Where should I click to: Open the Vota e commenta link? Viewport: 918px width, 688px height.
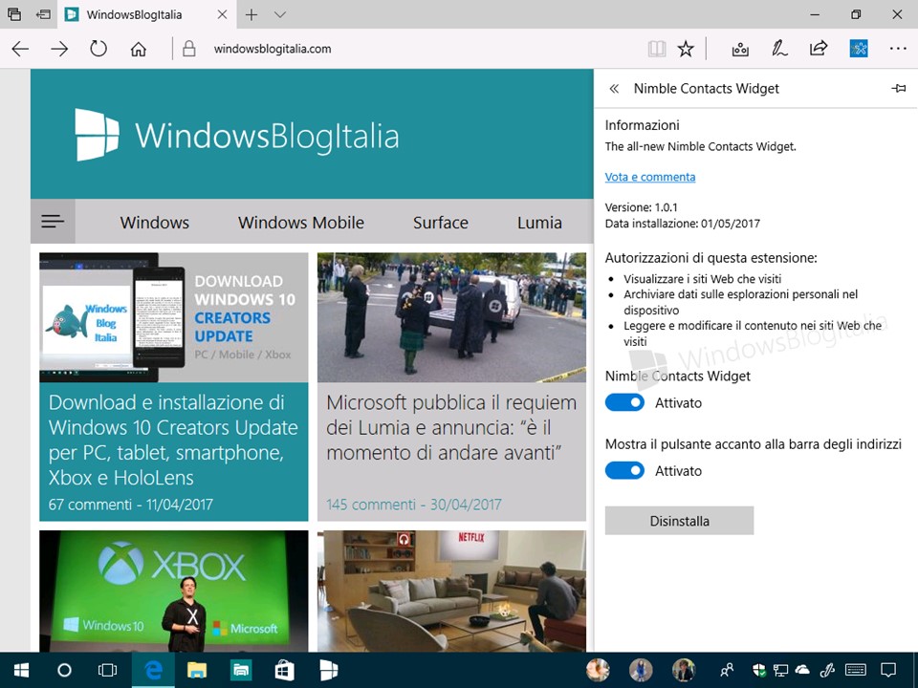pos(650,177)
